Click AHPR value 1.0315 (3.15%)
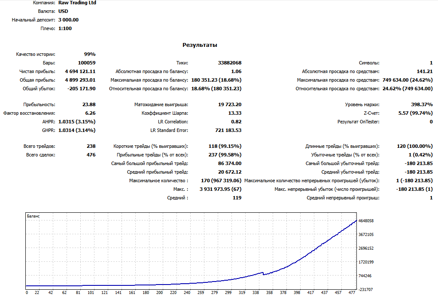 coord(77,122)
